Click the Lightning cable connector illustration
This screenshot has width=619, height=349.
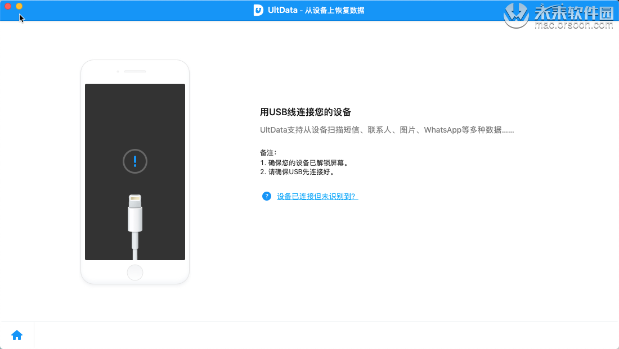(135, 226)
